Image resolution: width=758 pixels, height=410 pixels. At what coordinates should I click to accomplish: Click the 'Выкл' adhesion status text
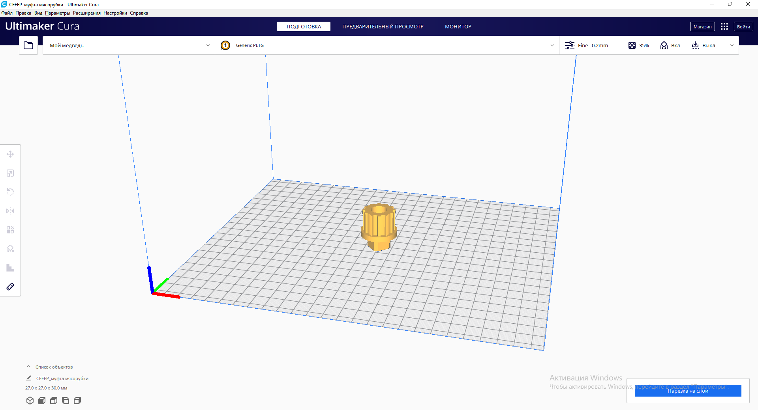(x=709, y=46)
